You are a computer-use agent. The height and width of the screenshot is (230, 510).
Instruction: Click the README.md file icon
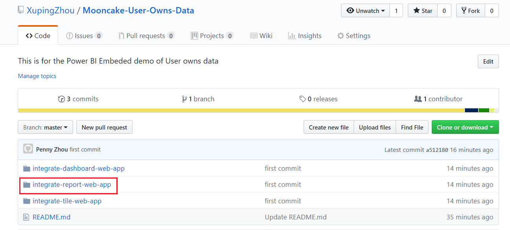[26, 217]
